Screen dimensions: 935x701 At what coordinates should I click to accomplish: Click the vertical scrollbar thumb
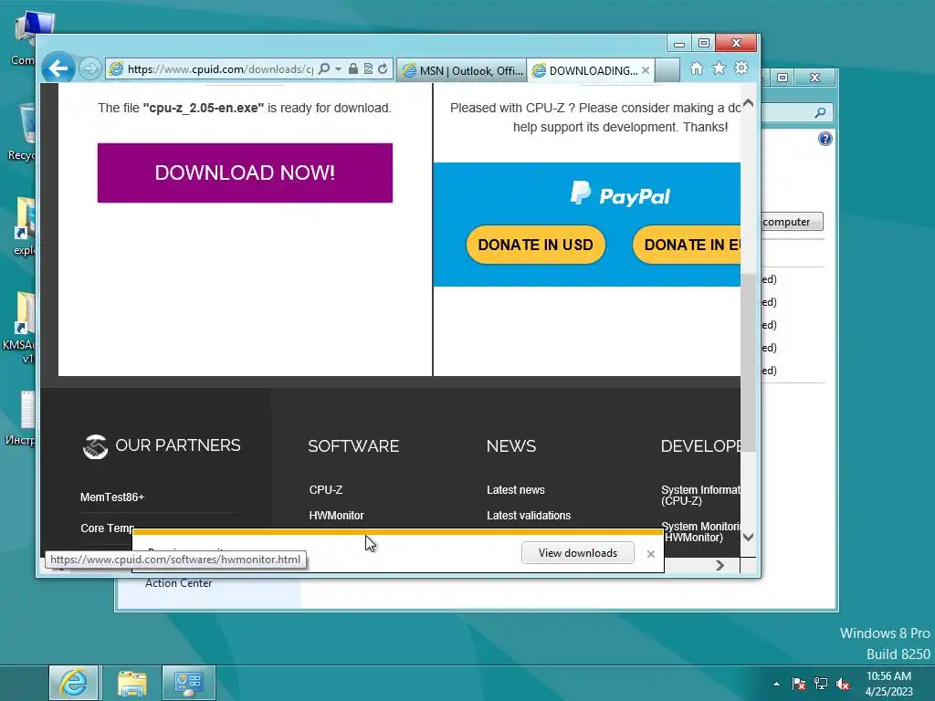click(749, 362)
